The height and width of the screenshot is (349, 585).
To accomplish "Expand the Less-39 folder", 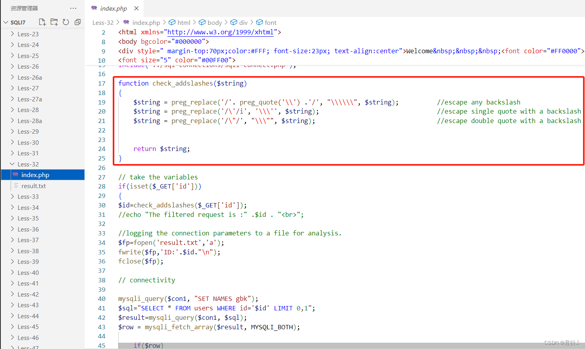I will (42, 261).
